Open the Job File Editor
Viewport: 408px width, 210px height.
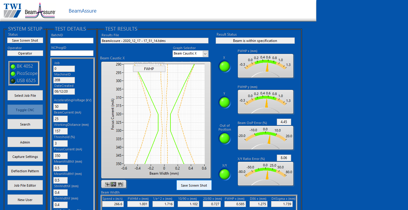pyautogui.click(x=25, y=185)
